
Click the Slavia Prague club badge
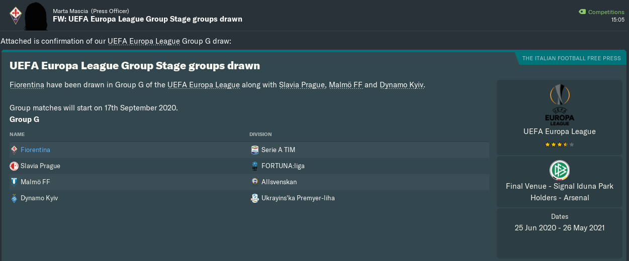(14, 166)
